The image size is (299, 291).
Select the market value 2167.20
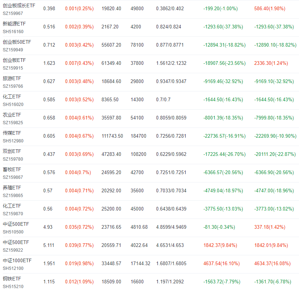click(x=110, y=27)
